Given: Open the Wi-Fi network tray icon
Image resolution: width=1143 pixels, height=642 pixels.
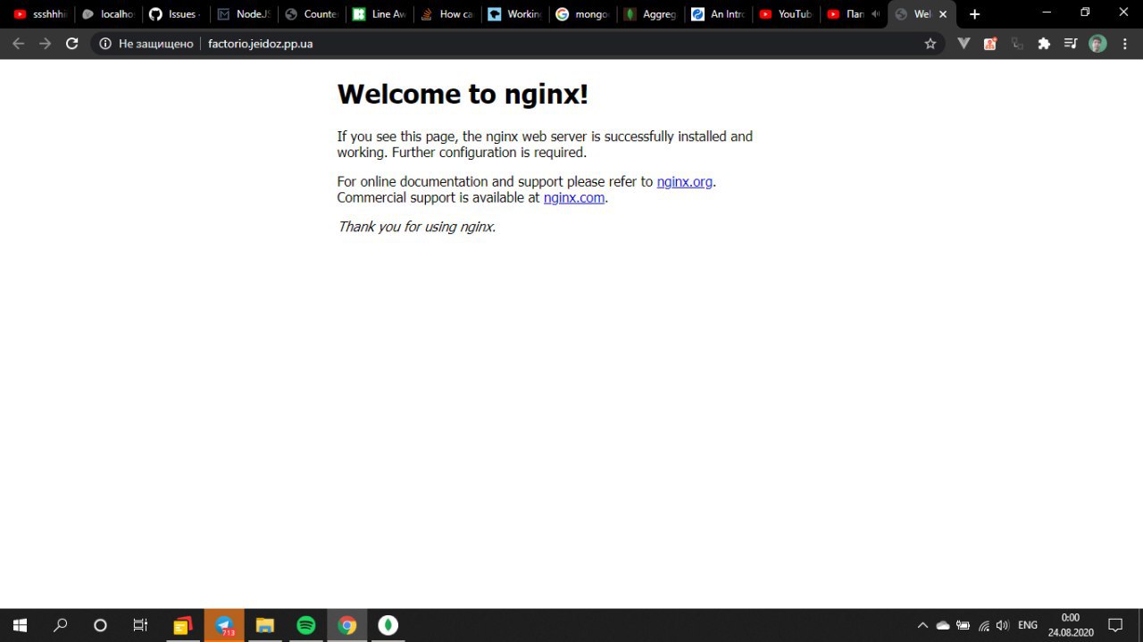Looking at the screenshot, I should (983, 625).
